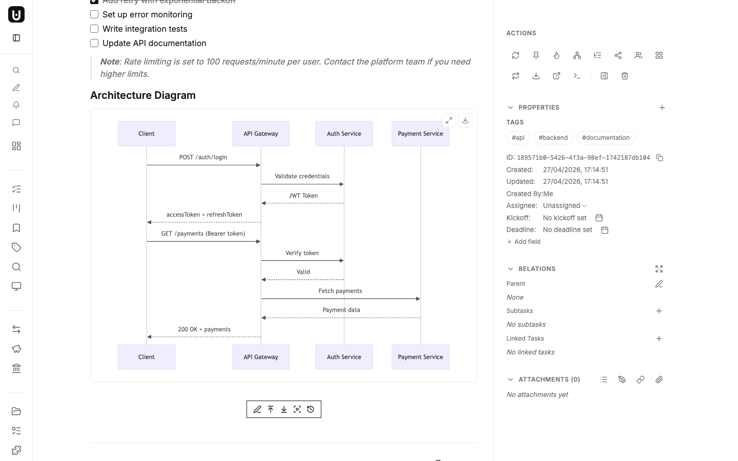The image size is (738, 461).
Task: Click the focus capture icon in editor toolbar
Action: coord(297,409)
